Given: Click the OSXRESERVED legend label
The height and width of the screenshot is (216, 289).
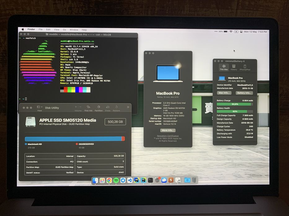Looking at the screenshot, I should (x=86, y=144).
